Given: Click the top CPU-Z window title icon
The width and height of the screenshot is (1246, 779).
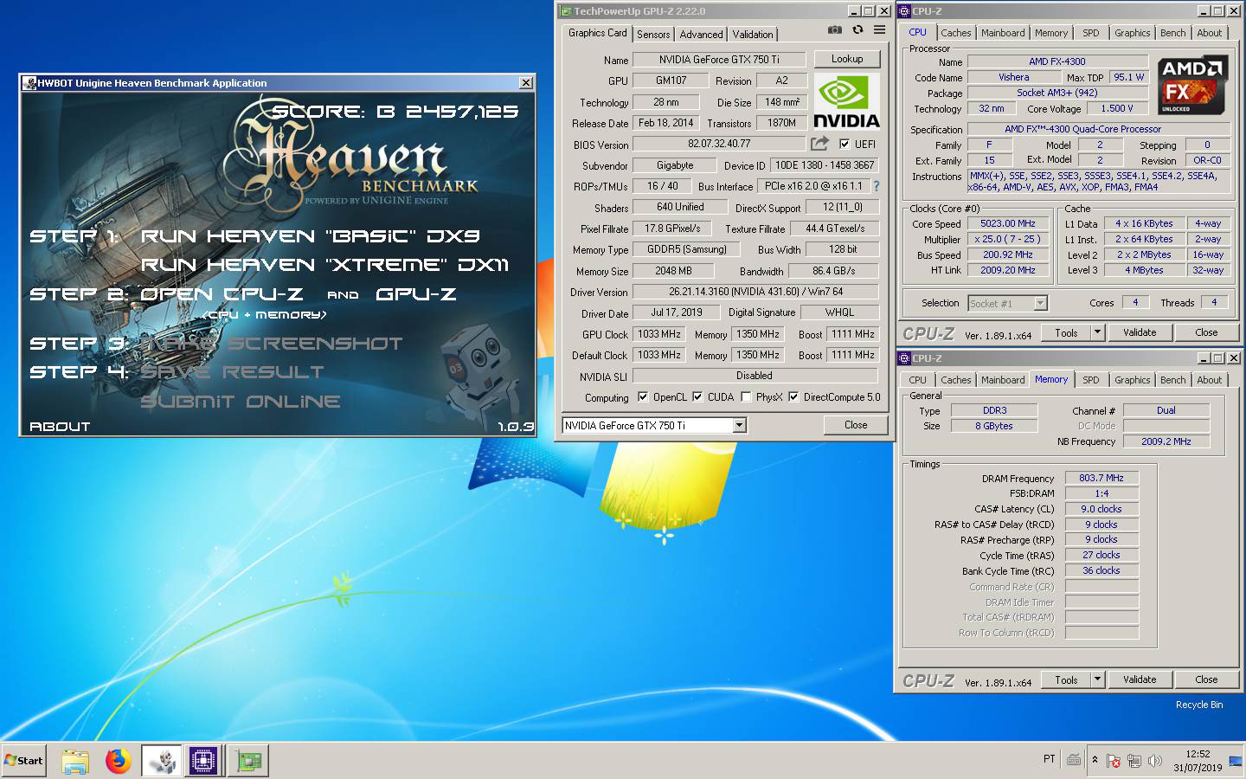Looking at the screenshot, I should 904,11.
